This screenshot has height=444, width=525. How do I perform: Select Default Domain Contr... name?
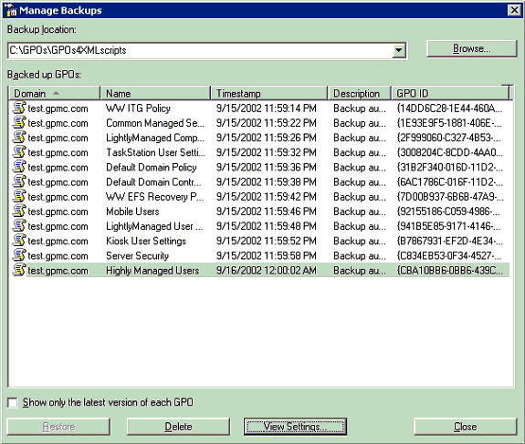[153, 181]
